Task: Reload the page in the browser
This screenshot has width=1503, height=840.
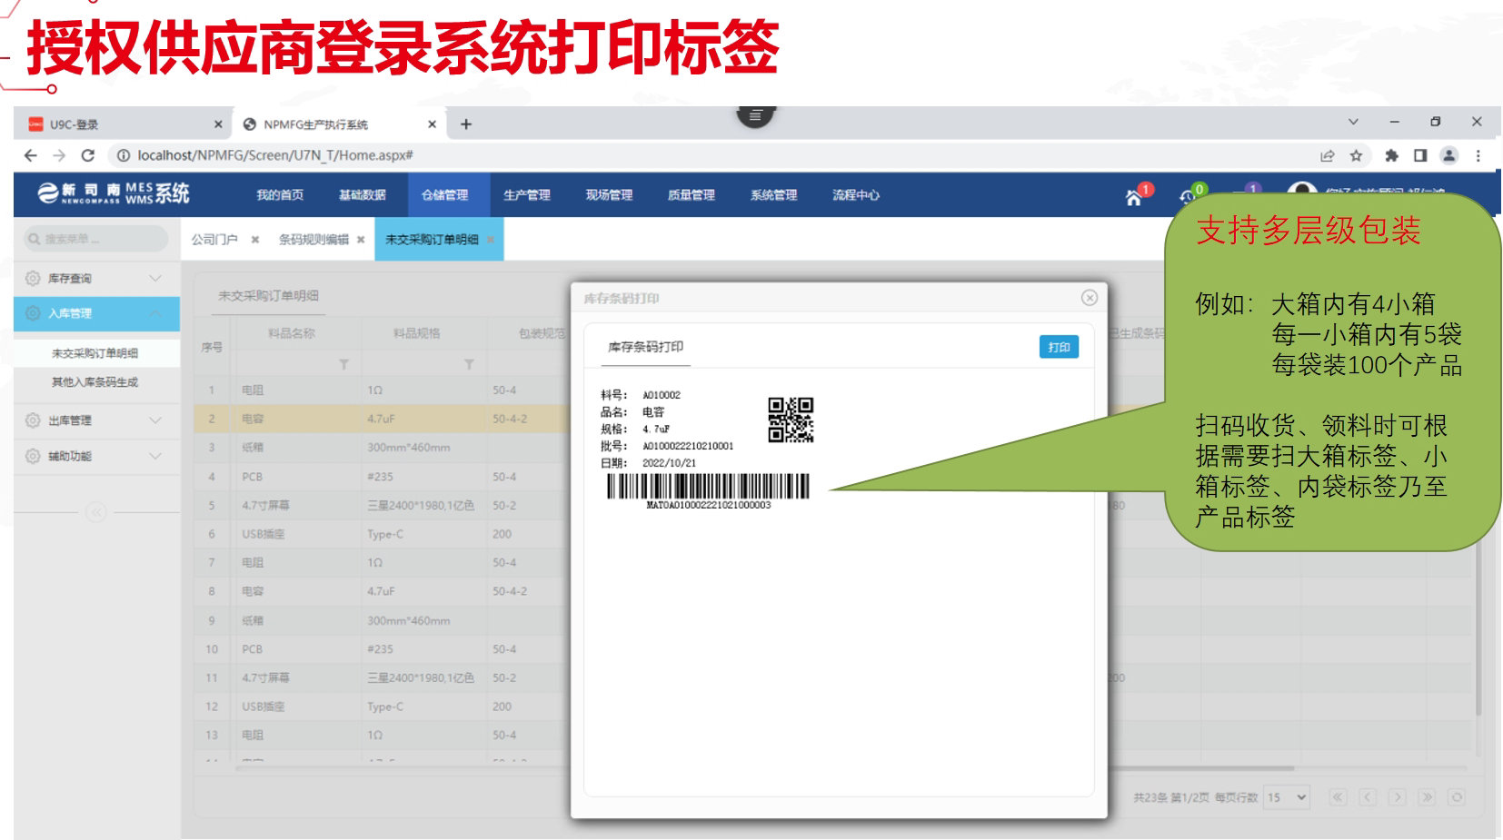Action: click(x=87, y=155)
